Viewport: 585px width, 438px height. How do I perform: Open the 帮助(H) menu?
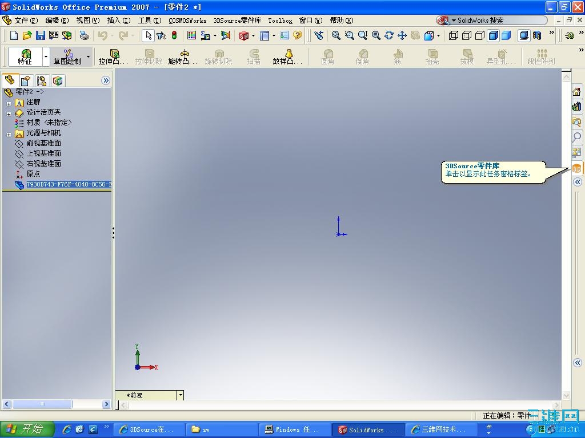[342, 21]
